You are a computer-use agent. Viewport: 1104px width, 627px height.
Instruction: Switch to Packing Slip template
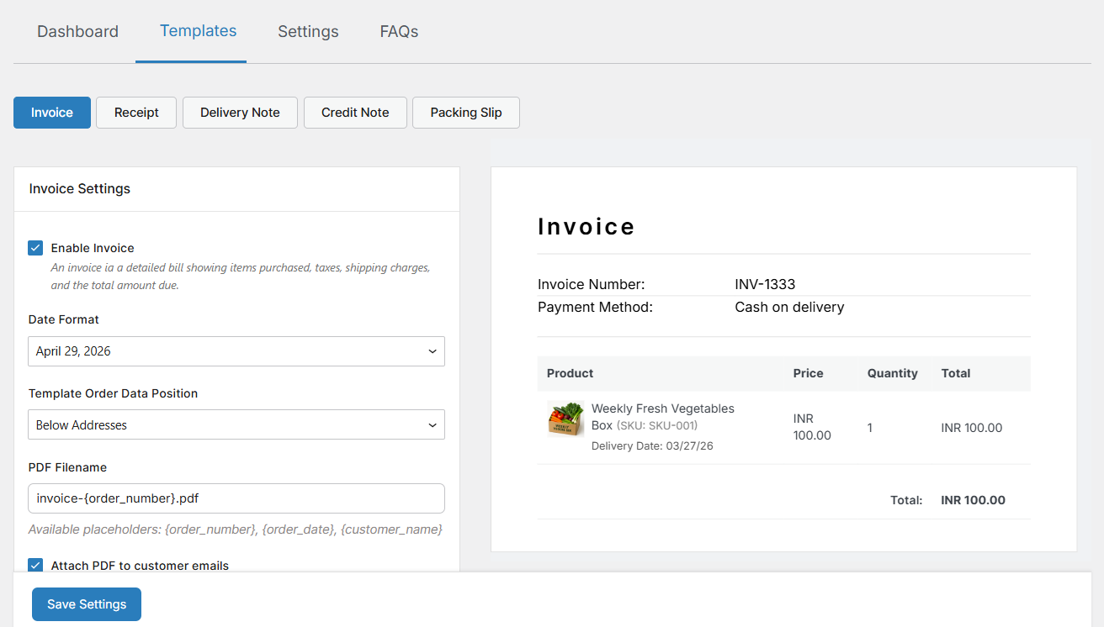tap(465, 113)
